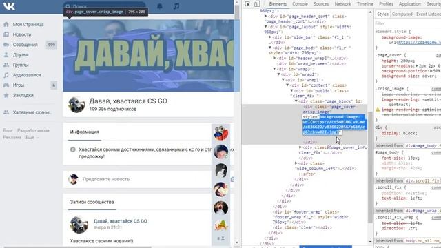Expand the side_bar div node
Image resolution: width=441 pixels, height=248 pixels.
coord(270,37)
